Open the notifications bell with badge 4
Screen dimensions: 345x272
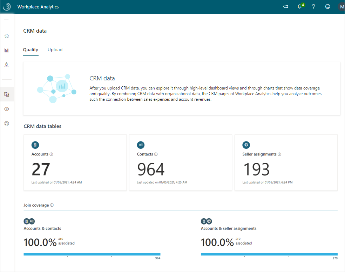coord(300,6)
